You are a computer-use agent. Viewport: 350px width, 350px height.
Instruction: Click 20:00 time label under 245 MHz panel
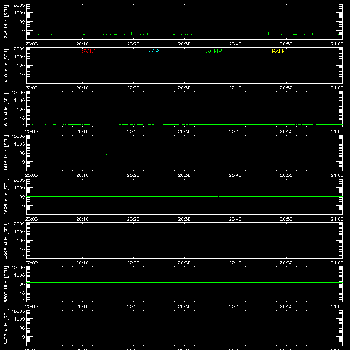click(x=31, y=44)
